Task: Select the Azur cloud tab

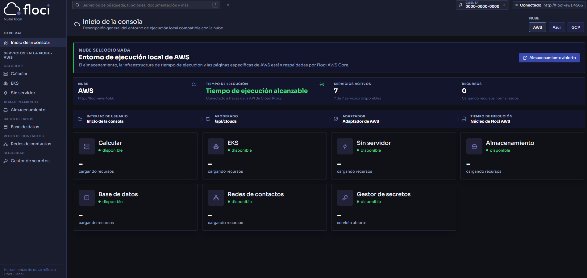Action: pyautogui.click(x=557, y=27)
